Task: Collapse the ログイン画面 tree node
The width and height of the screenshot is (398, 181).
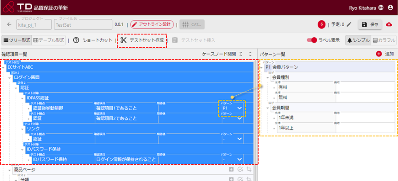Action: pos(10,78)
